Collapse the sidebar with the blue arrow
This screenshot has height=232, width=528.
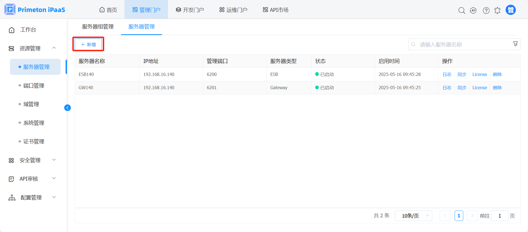68,108
